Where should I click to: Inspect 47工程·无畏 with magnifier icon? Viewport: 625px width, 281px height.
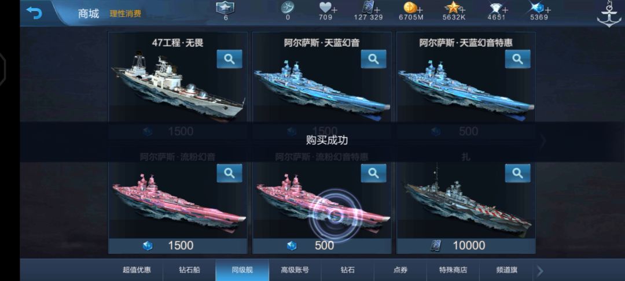(x=229, y=59)
